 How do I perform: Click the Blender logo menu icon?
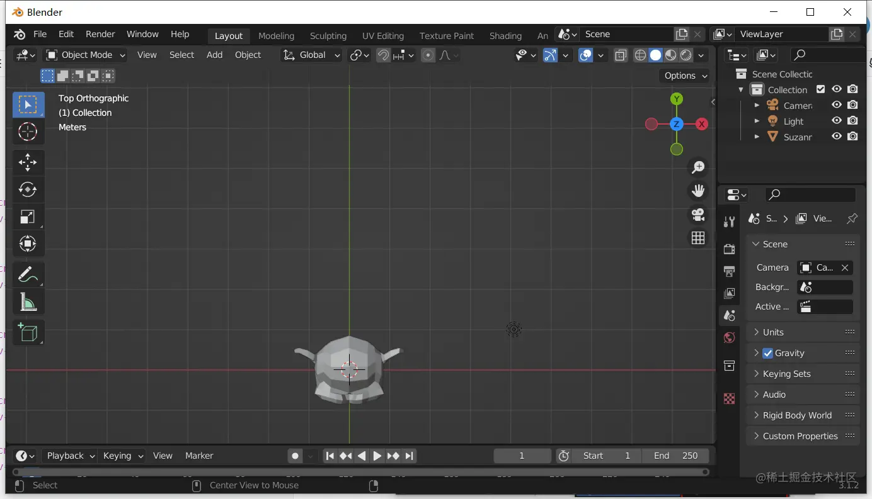click(x=20, y=35)
